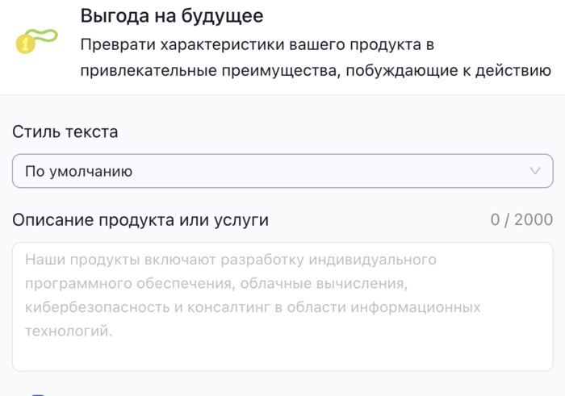The image size is (565, 396).
Task: Click the "Преврати характеристики" description text
Action: click(x=257, y=44)
